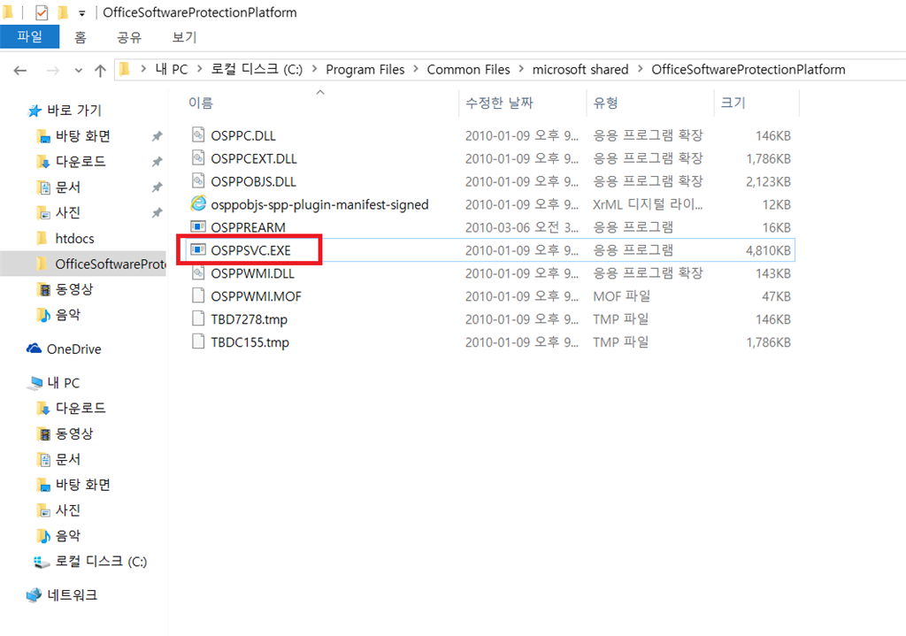The image size is (906, 636).
Task: Click the 4,810KB size cell
Action: 768,250
